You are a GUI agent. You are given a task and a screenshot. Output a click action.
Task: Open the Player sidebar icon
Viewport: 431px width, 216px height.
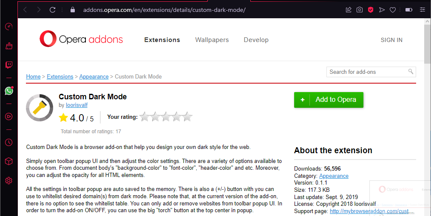[9, 117]
